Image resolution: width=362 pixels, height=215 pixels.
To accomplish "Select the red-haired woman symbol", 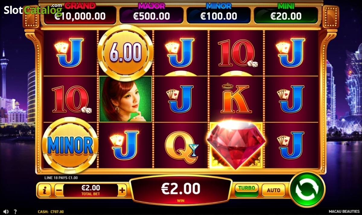I will 125,99.
